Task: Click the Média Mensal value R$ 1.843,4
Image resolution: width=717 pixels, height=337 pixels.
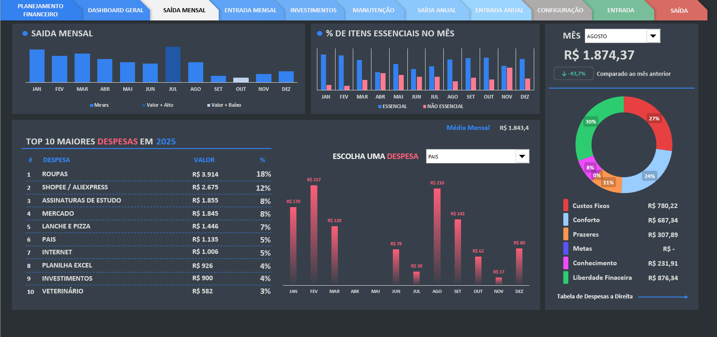Action: tap(514, 128)
